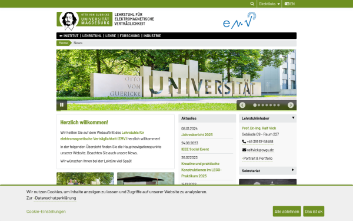The height and width of the screenshot is (221, 353).
Task: Click the Aktuelles heading
Action: pos(189,118)
